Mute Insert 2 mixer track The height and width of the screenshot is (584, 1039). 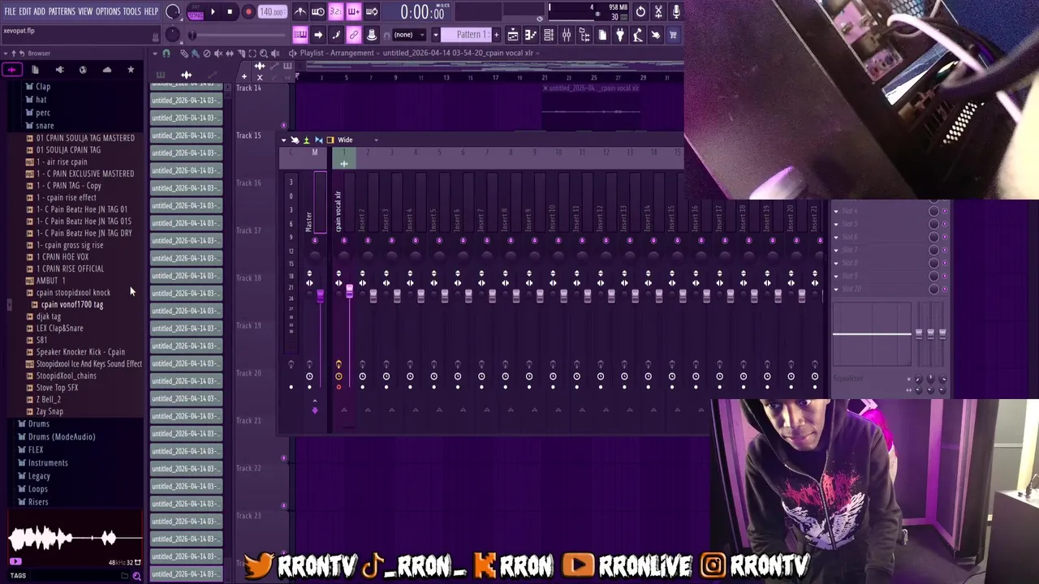[368, 240]
